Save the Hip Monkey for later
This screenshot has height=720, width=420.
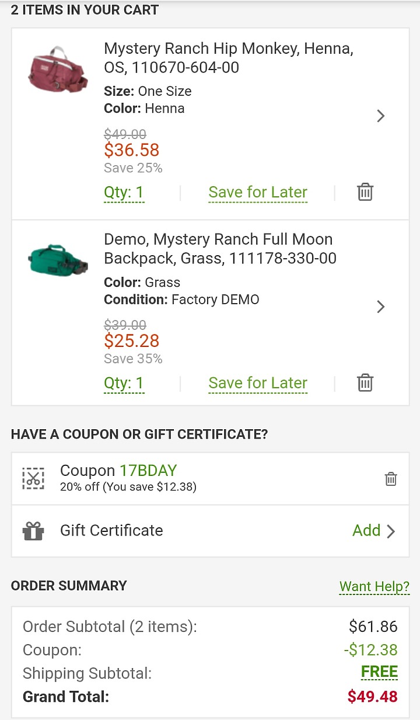point(258,192)
